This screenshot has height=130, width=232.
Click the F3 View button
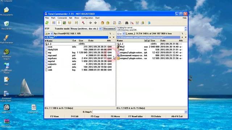(x=54, y=116)
